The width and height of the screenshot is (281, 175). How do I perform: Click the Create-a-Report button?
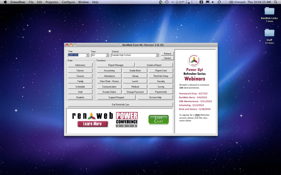(x=154, y=65)
